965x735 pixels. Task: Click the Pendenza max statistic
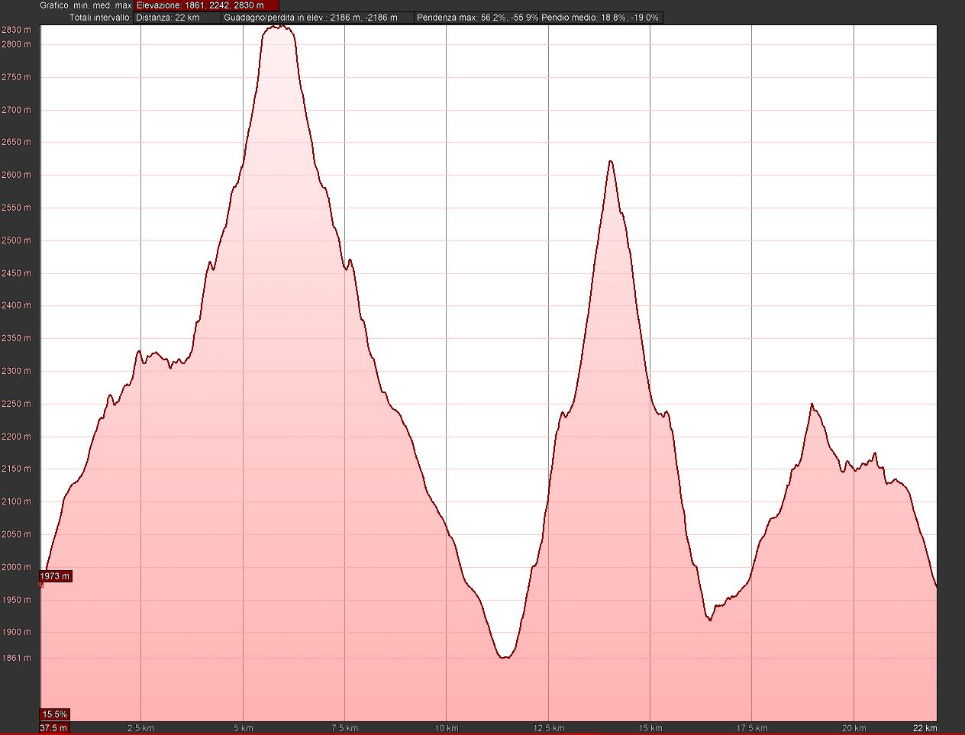coord(477,17)
